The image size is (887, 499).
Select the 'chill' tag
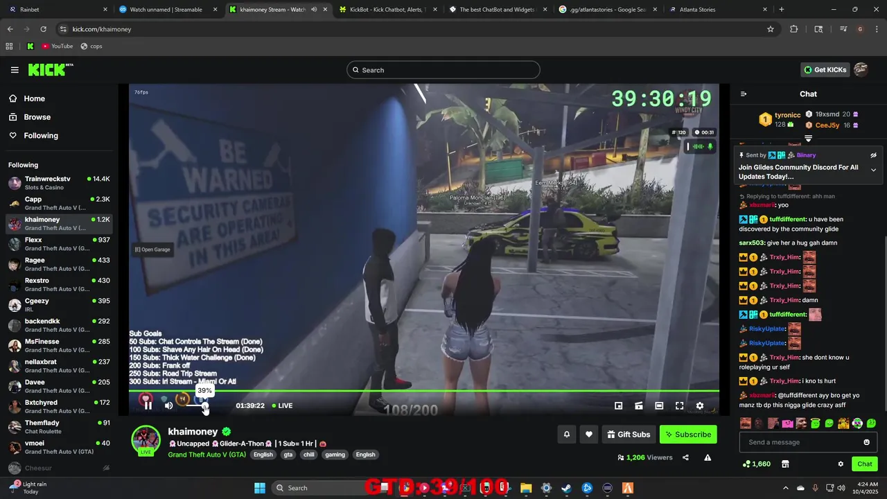click(x=308, y=455)
